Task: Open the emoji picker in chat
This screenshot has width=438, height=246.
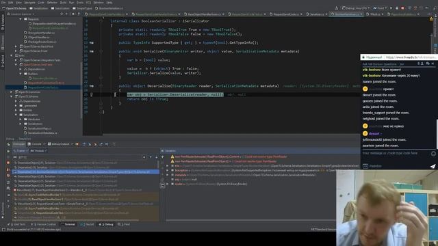Action: 433,153
